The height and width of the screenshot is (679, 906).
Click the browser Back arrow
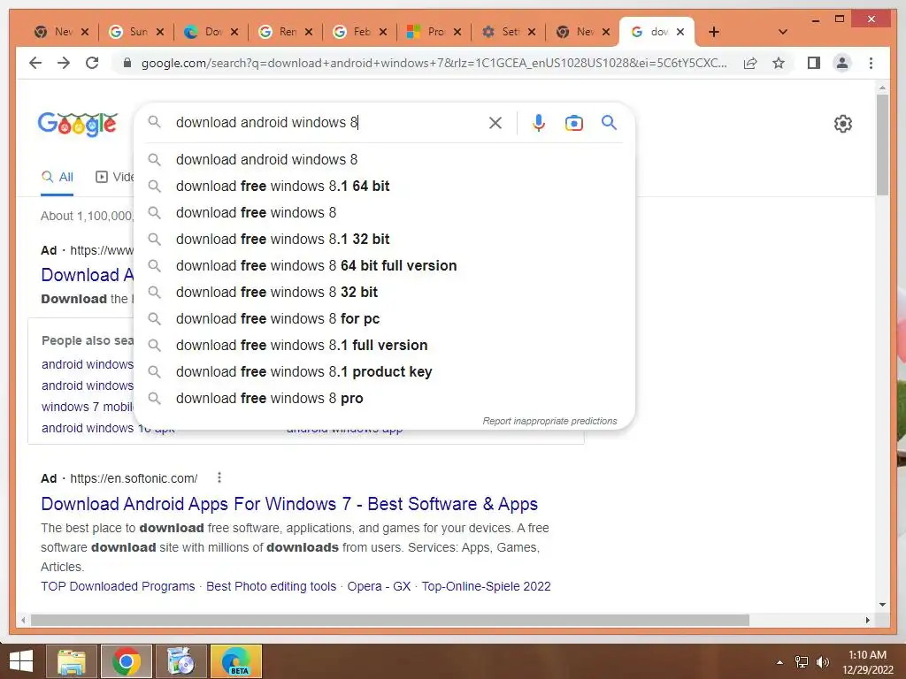tap(35, 63)
